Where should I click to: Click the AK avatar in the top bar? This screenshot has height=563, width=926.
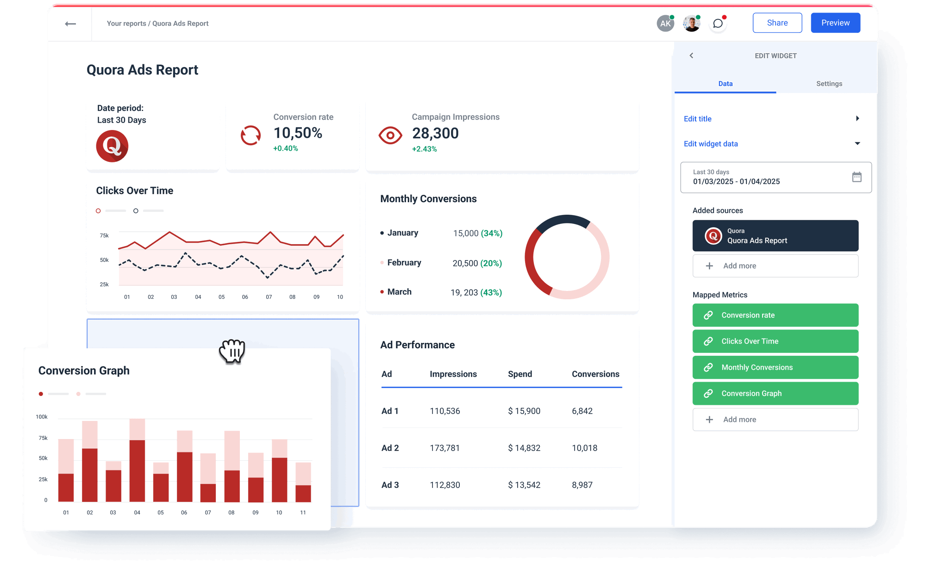coord(665,23)
